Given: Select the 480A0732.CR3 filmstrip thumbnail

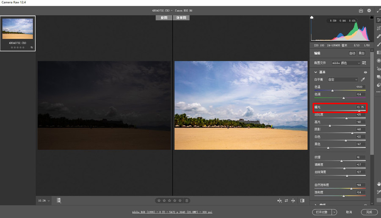Looking at the screenshot, I should pyautogui.click(x=18, y=29).
